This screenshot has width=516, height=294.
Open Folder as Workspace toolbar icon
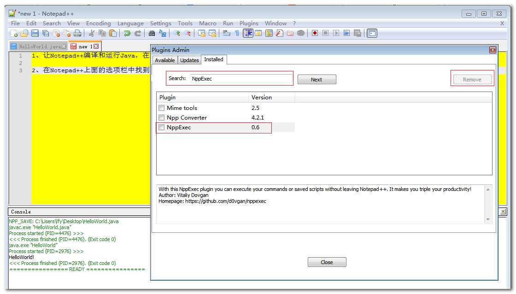click(290, 33)
